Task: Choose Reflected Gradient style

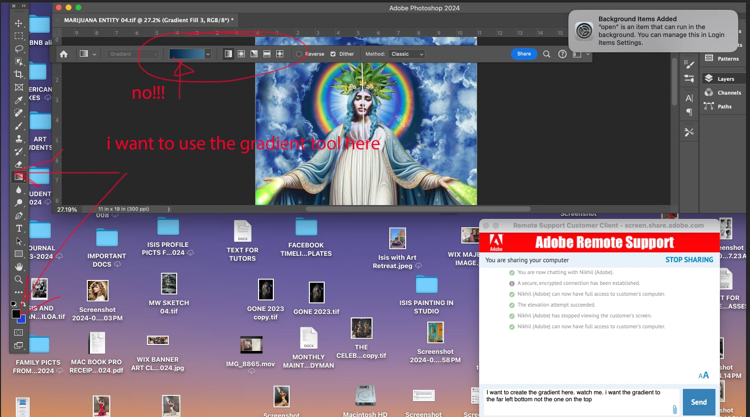Action: point(267,54)
